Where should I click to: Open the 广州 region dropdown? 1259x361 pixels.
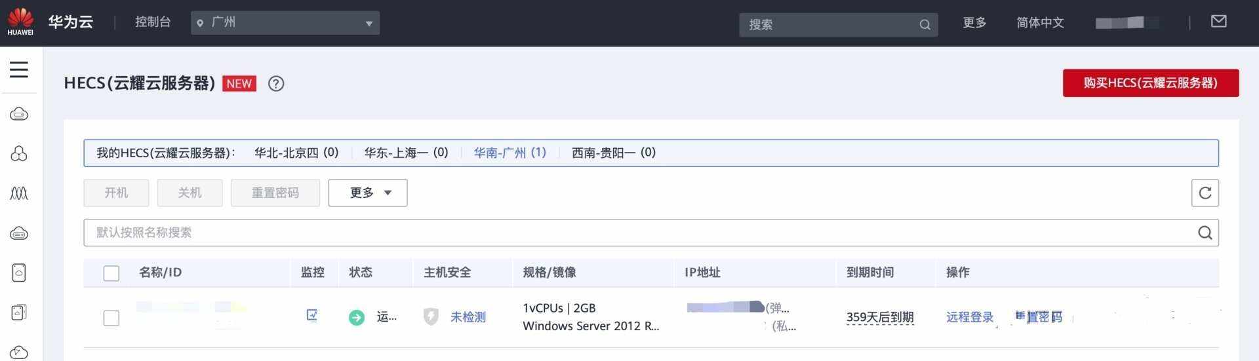[285, 23]
